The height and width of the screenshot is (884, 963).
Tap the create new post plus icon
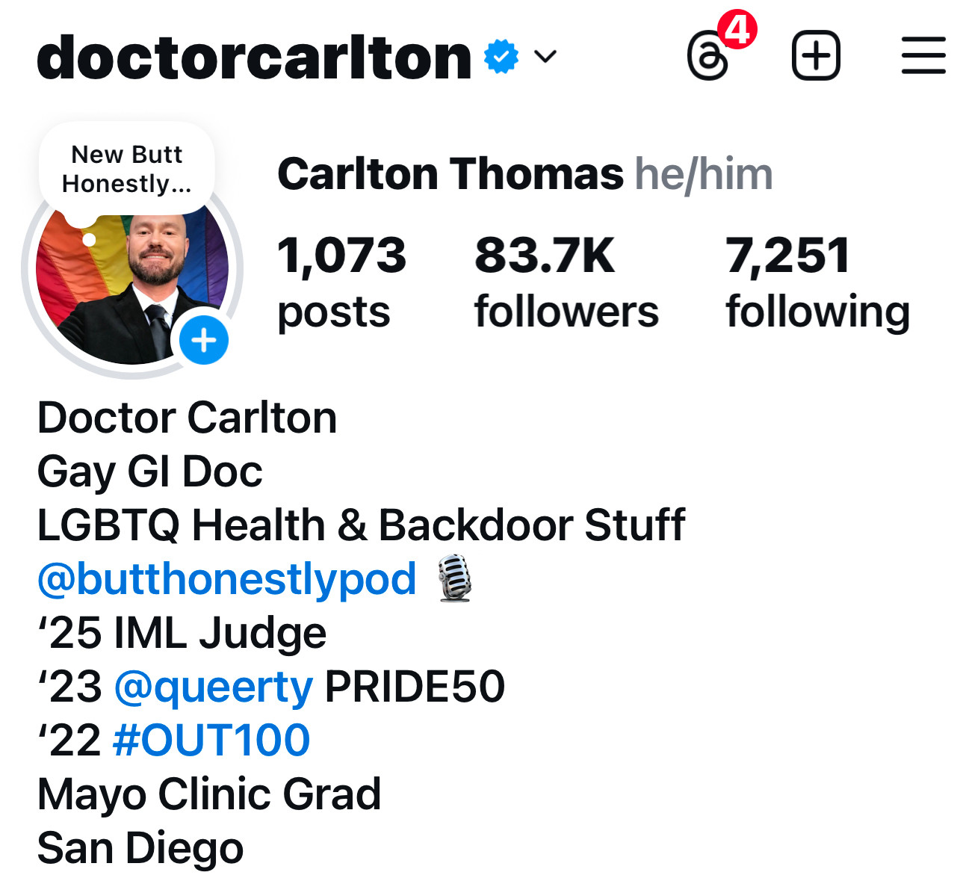pos(816,55)
